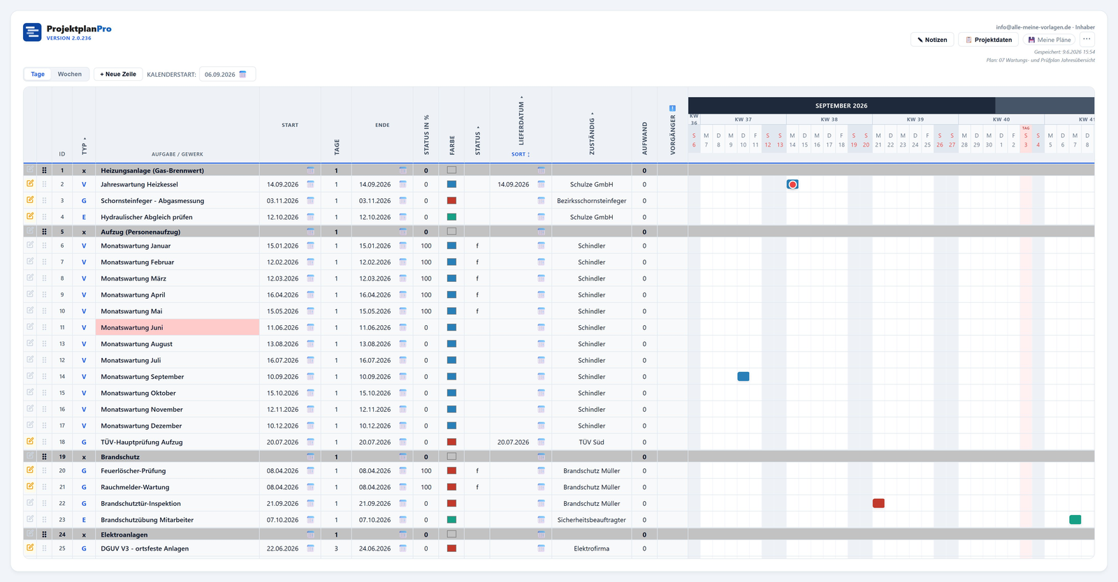Click Kalenderstart date field 06.09.2026

[227, 74]
